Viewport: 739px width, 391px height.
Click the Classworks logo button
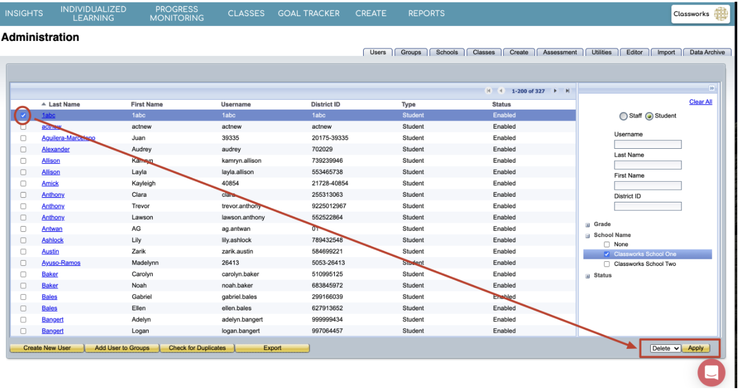700,14
